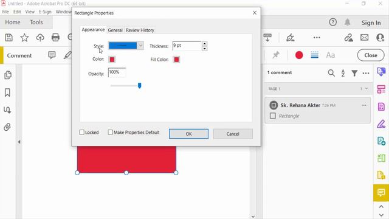Open the Edit menu

coord(17,12)
